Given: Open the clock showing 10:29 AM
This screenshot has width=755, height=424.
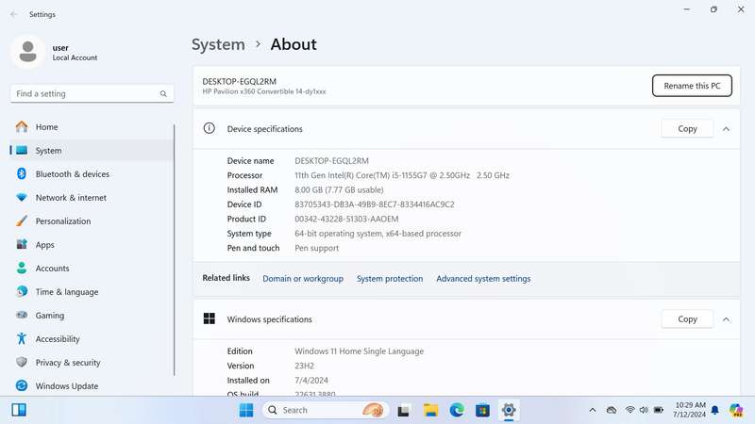Looking at the screenshot, I should pyautogui.click(x=690, y=410).
